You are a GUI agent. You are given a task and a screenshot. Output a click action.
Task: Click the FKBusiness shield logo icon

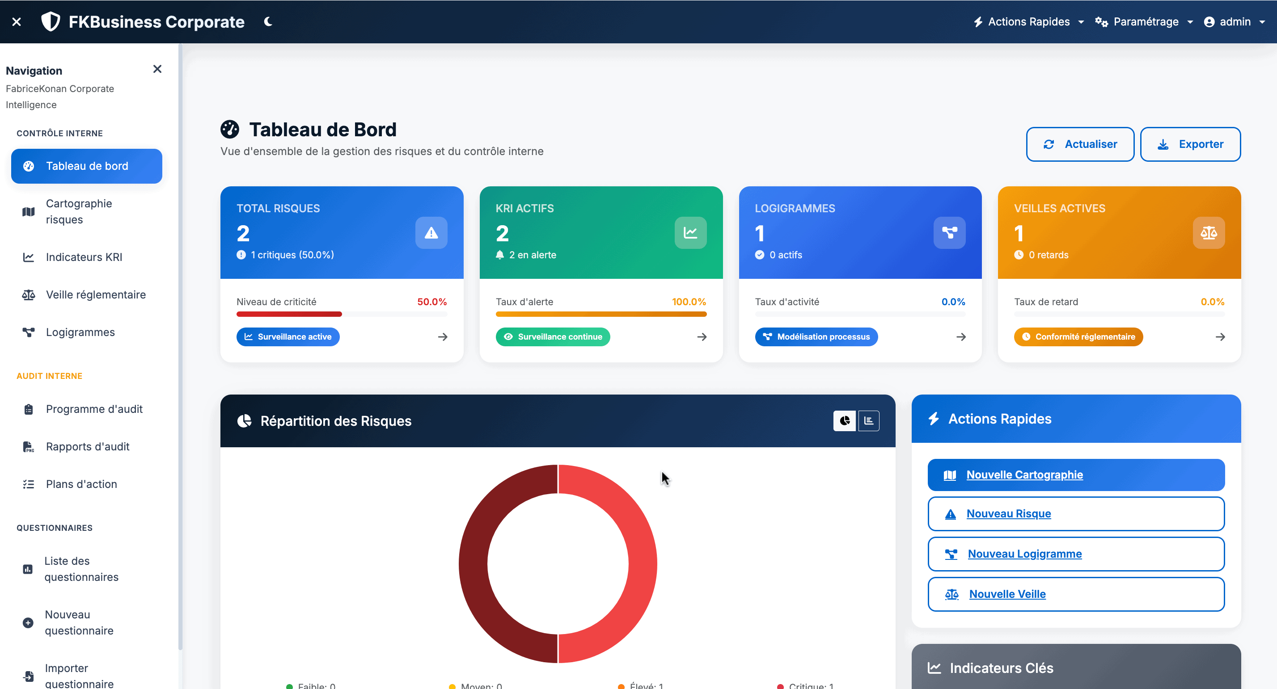tap(51, 22)
